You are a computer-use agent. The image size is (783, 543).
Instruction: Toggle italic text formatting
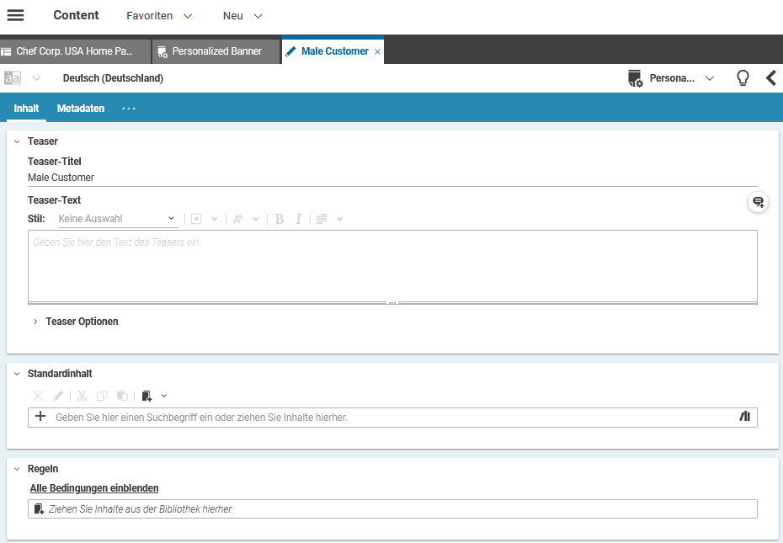298,219
